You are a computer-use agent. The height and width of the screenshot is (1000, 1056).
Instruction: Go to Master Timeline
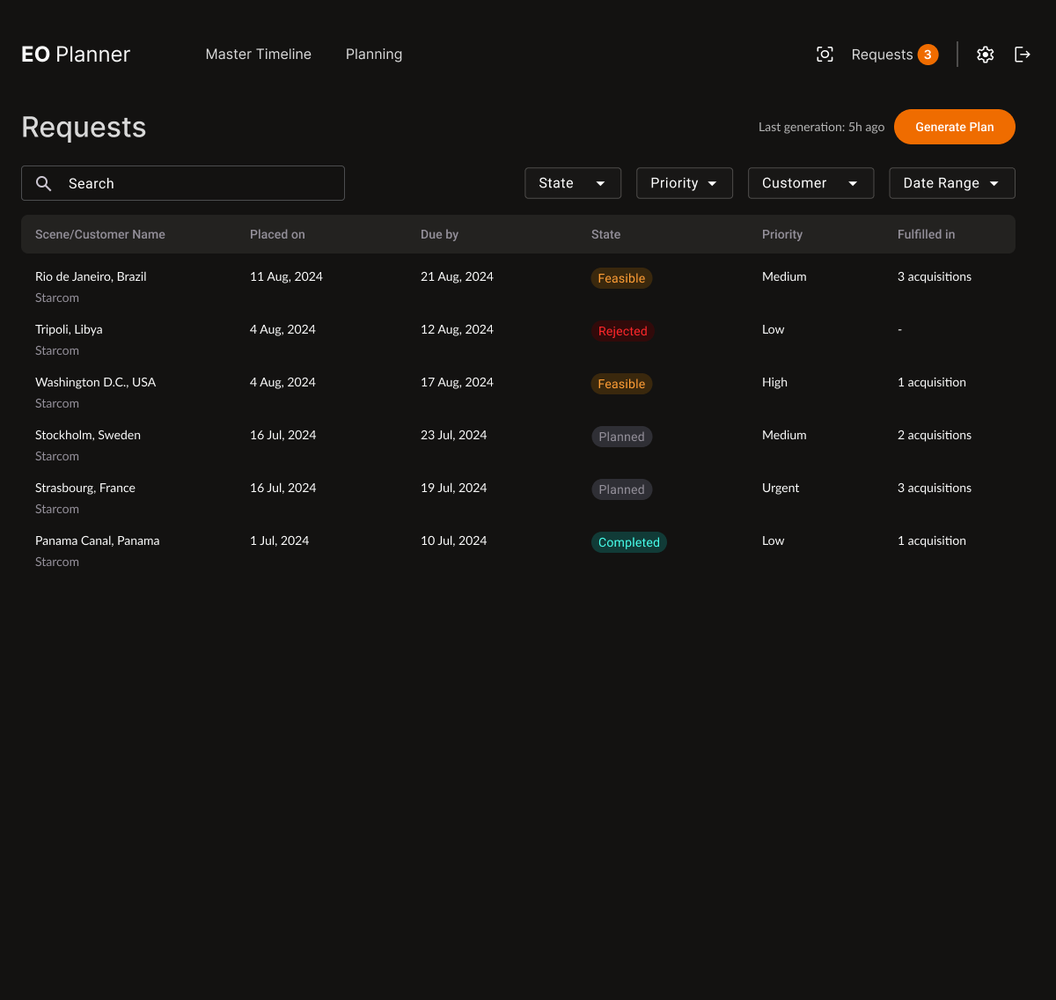pyautogui.click(x=259, y=55)
